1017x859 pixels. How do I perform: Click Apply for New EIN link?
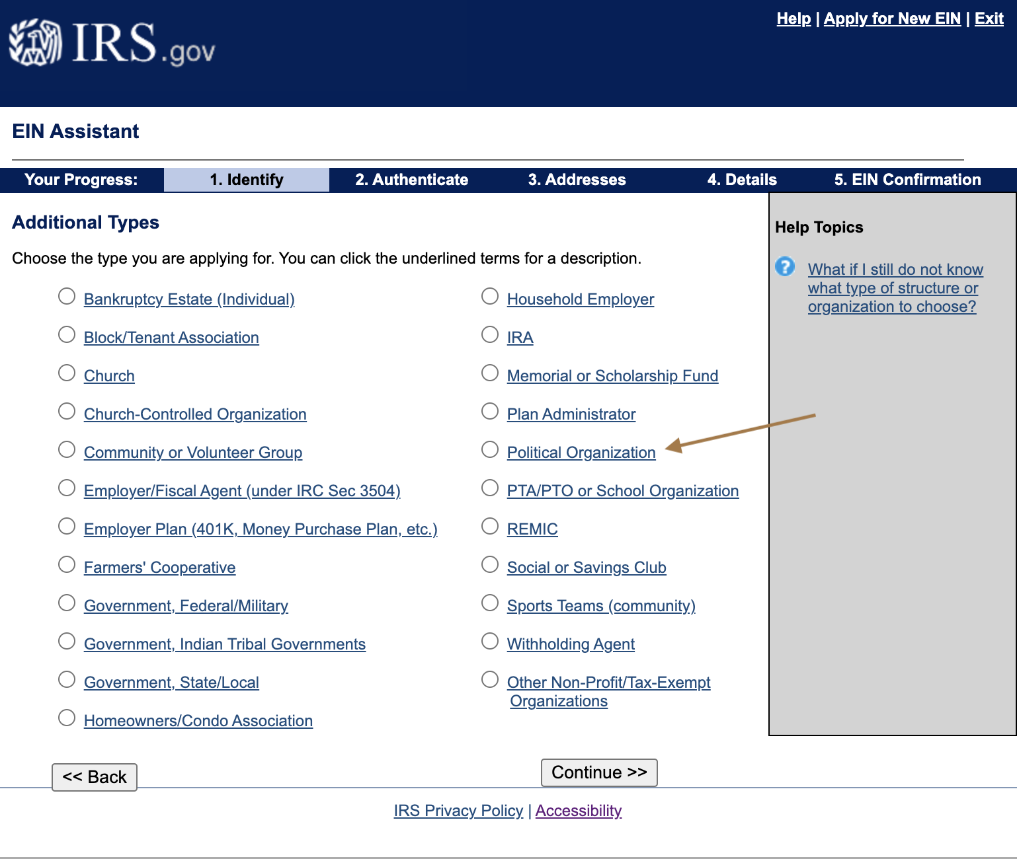coord(892,19)
